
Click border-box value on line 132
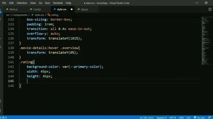(x=60, y=20)
